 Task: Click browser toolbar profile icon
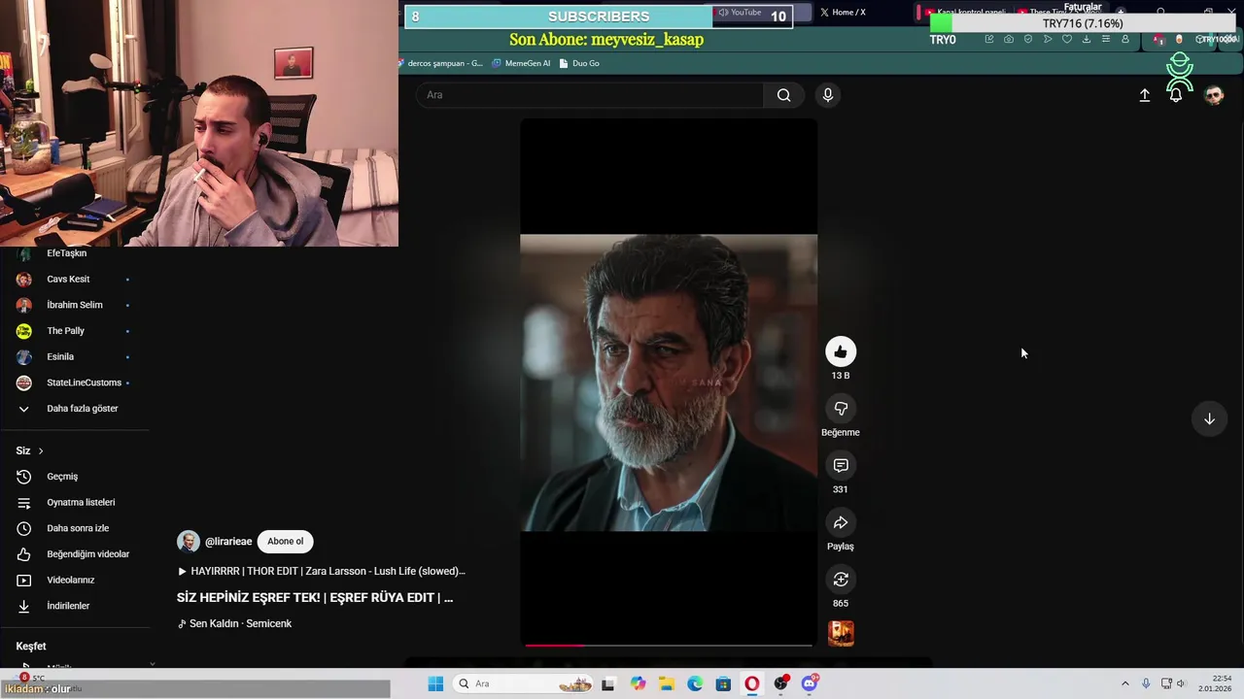coord(1125,40)
